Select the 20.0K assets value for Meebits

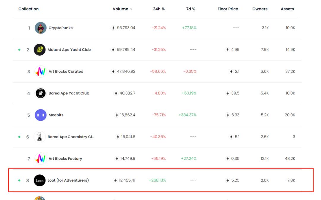pos(290,115)
